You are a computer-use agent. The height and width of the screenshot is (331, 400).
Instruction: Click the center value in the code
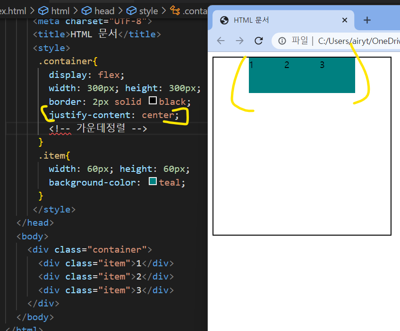click(x=158, y=115)
